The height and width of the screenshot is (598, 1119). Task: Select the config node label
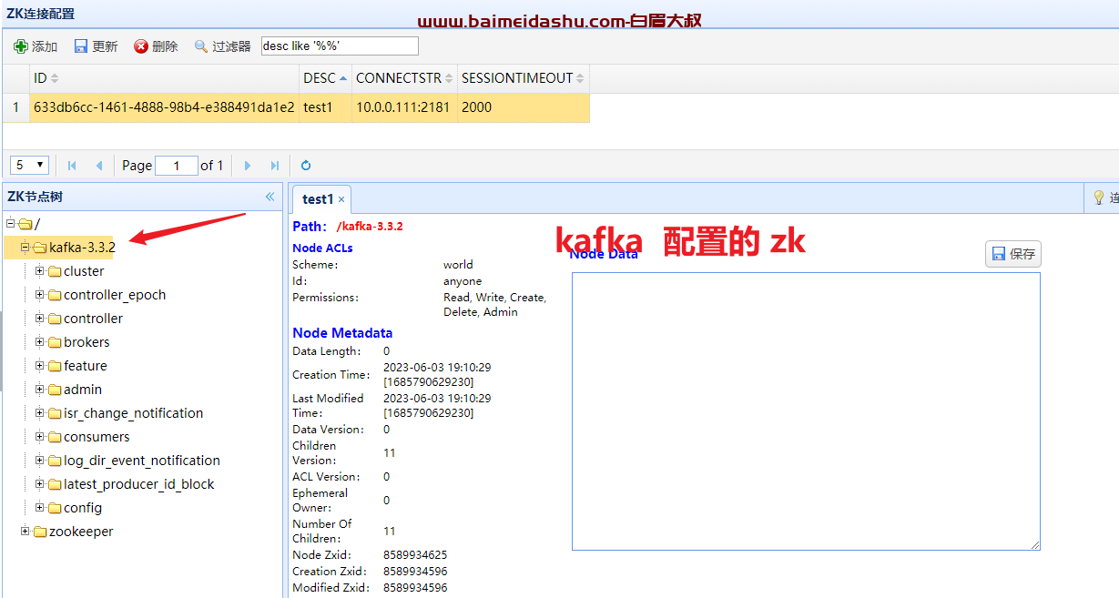pyautogui.click(x=83, y=508)
